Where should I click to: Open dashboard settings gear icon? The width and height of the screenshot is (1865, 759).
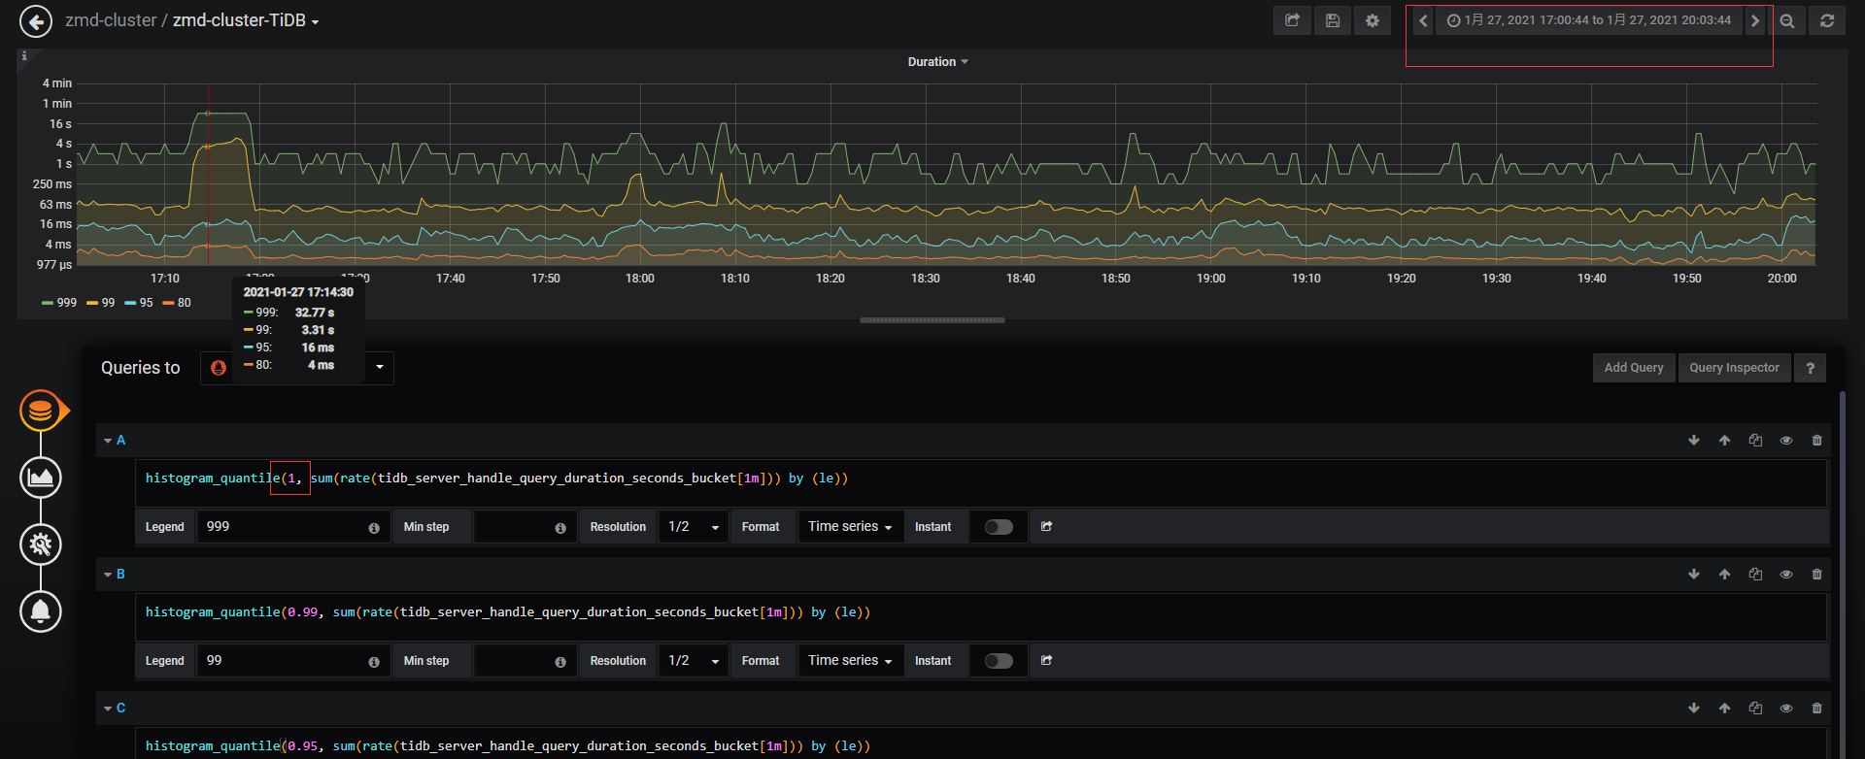coord(1373,20)
